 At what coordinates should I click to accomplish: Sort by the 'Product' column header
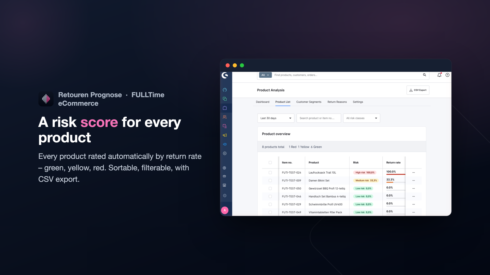point(314,162)
